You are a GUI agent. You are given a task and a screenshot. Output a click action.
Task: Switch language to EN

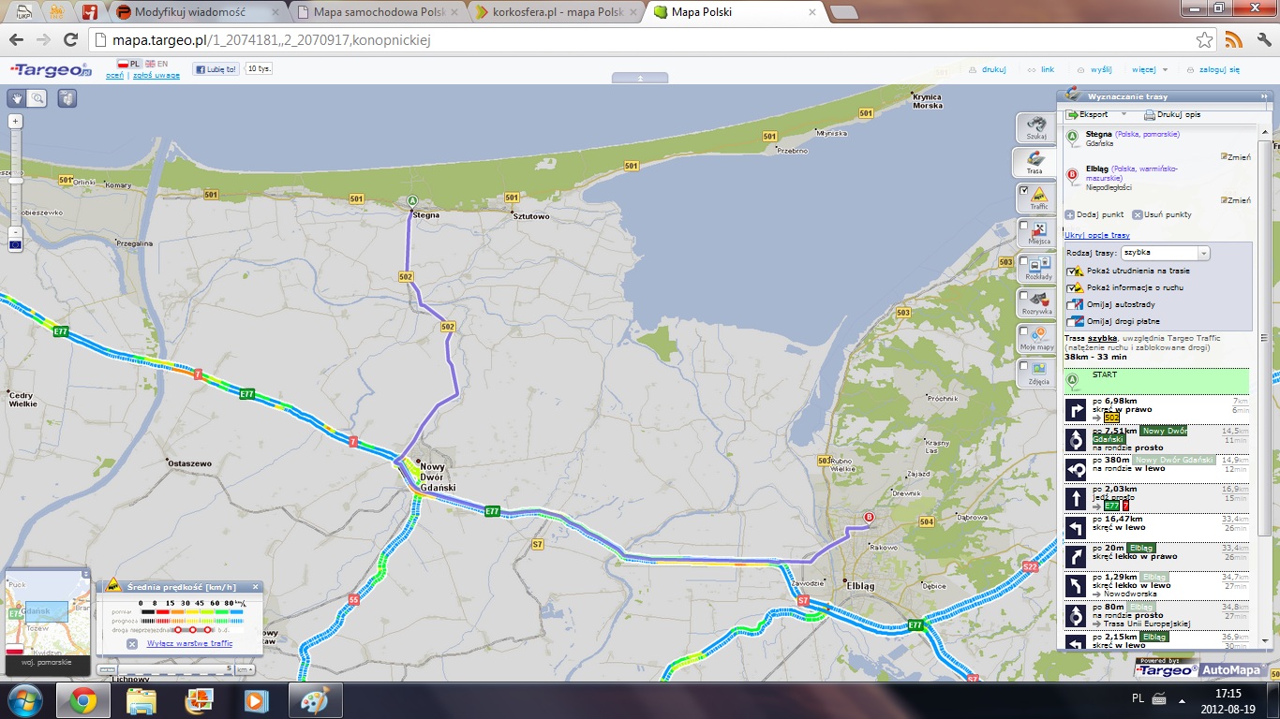[x=156, y=64]
